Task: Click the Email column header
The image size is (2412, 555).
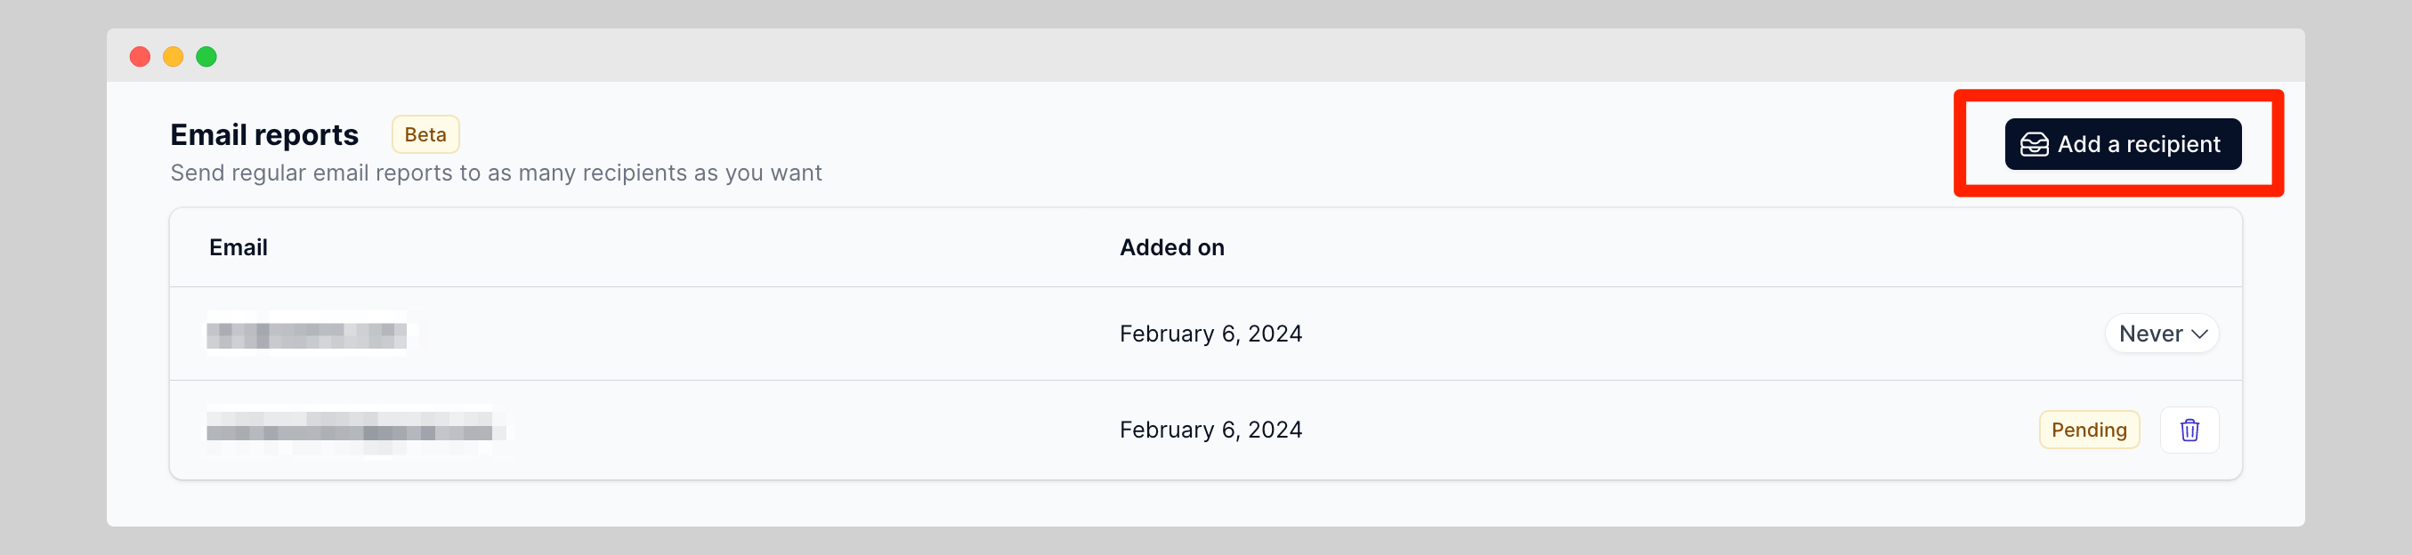Action: coord(238,247)
